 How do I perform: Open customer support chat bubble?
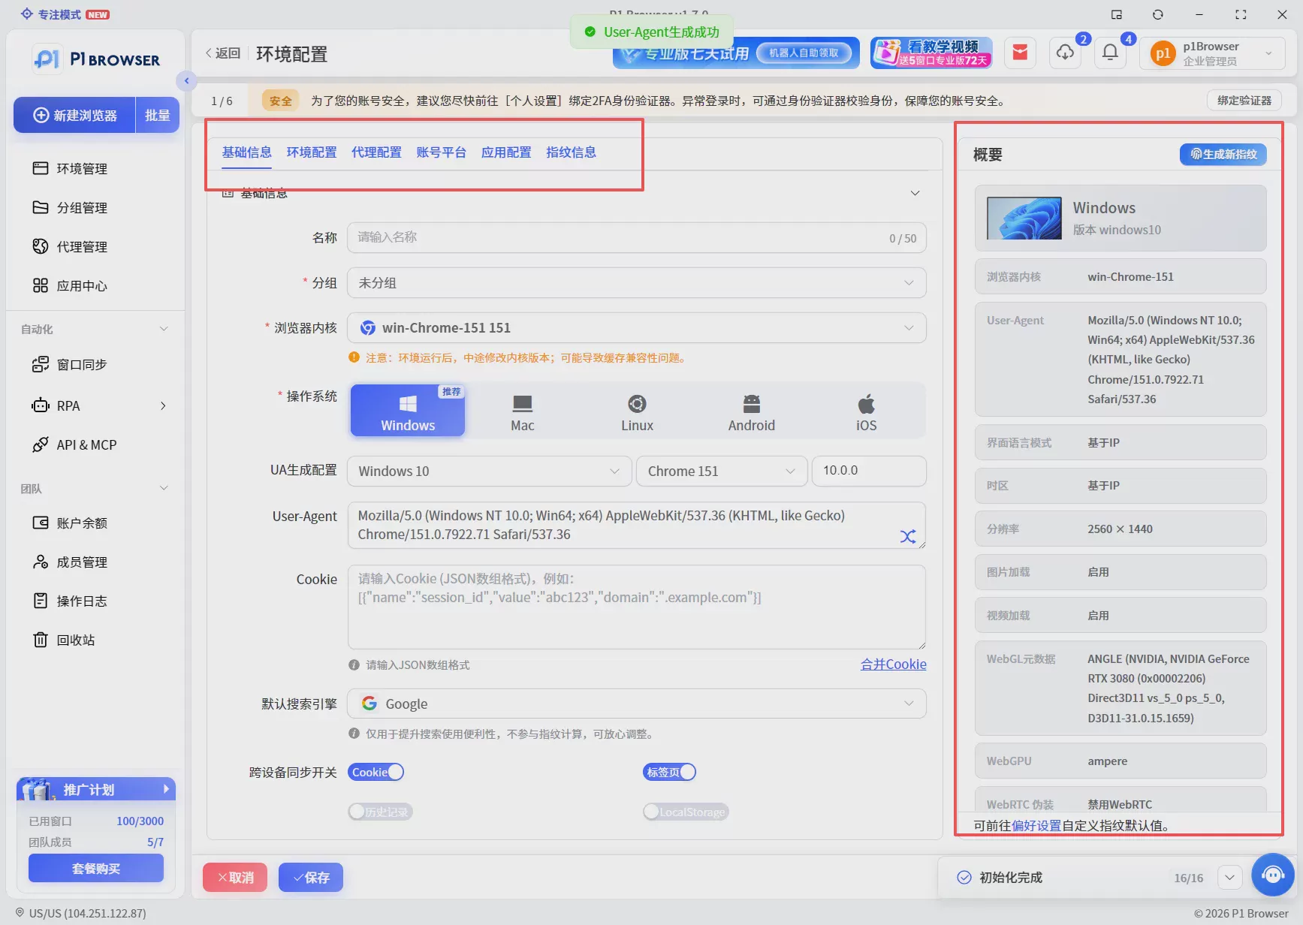point(1273,875)
